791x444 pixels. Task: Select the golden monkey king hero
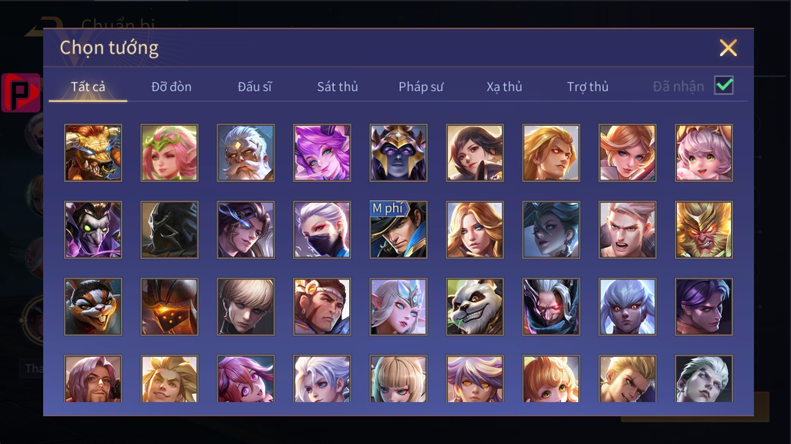tap(704, 229)
